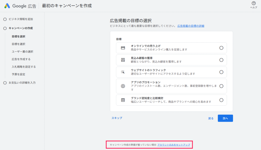
Task: Click the step circle next to ビジネス情報を追加
Action: coord(5,19)
